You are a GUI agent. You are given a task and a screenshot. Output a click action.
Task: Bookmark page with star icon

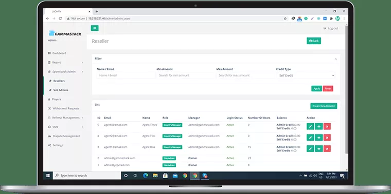(285, 18)
